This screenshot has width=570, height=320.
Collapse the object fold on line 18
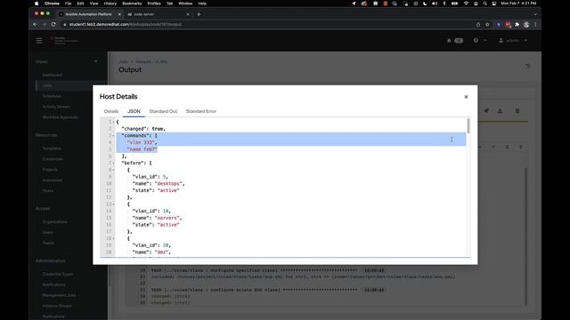click(x=113, y=238)
